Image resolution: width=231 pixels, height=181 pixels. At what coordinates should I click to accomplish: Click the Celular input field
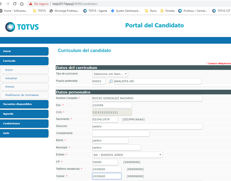pos(107,176)
